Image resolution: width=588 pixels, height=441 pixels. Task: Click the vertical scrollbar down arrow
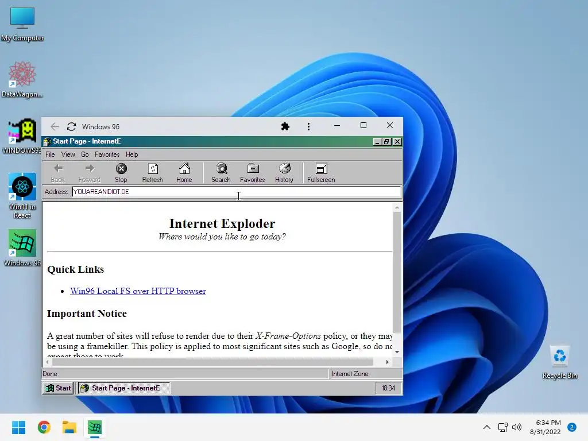pos(397,352)
